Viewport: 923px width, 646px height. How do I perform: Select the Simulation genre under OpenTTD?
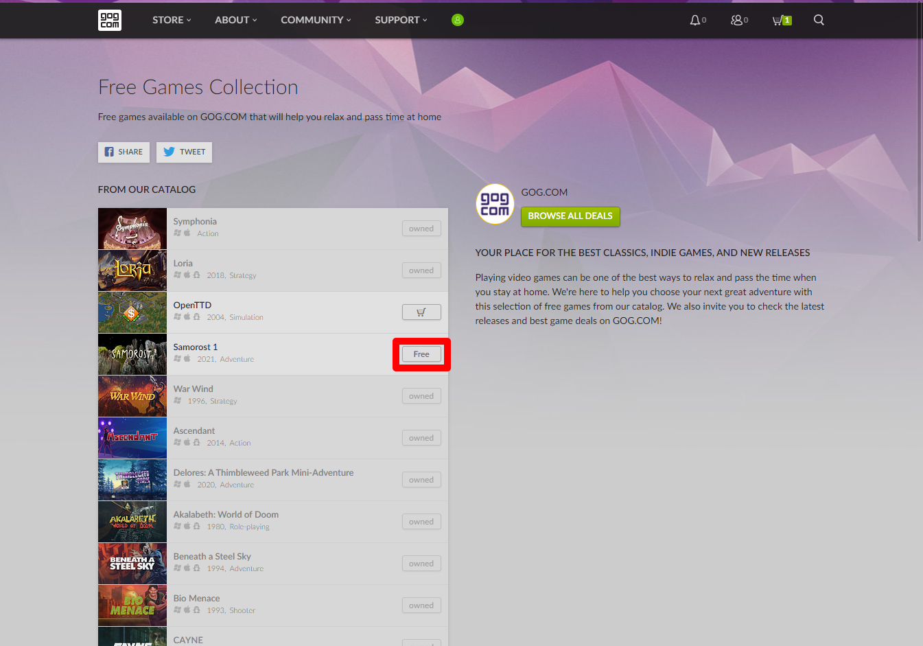(246, 317)
